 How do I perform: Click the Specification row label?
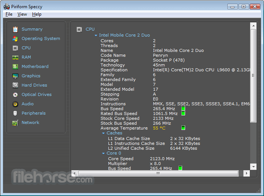114,70
